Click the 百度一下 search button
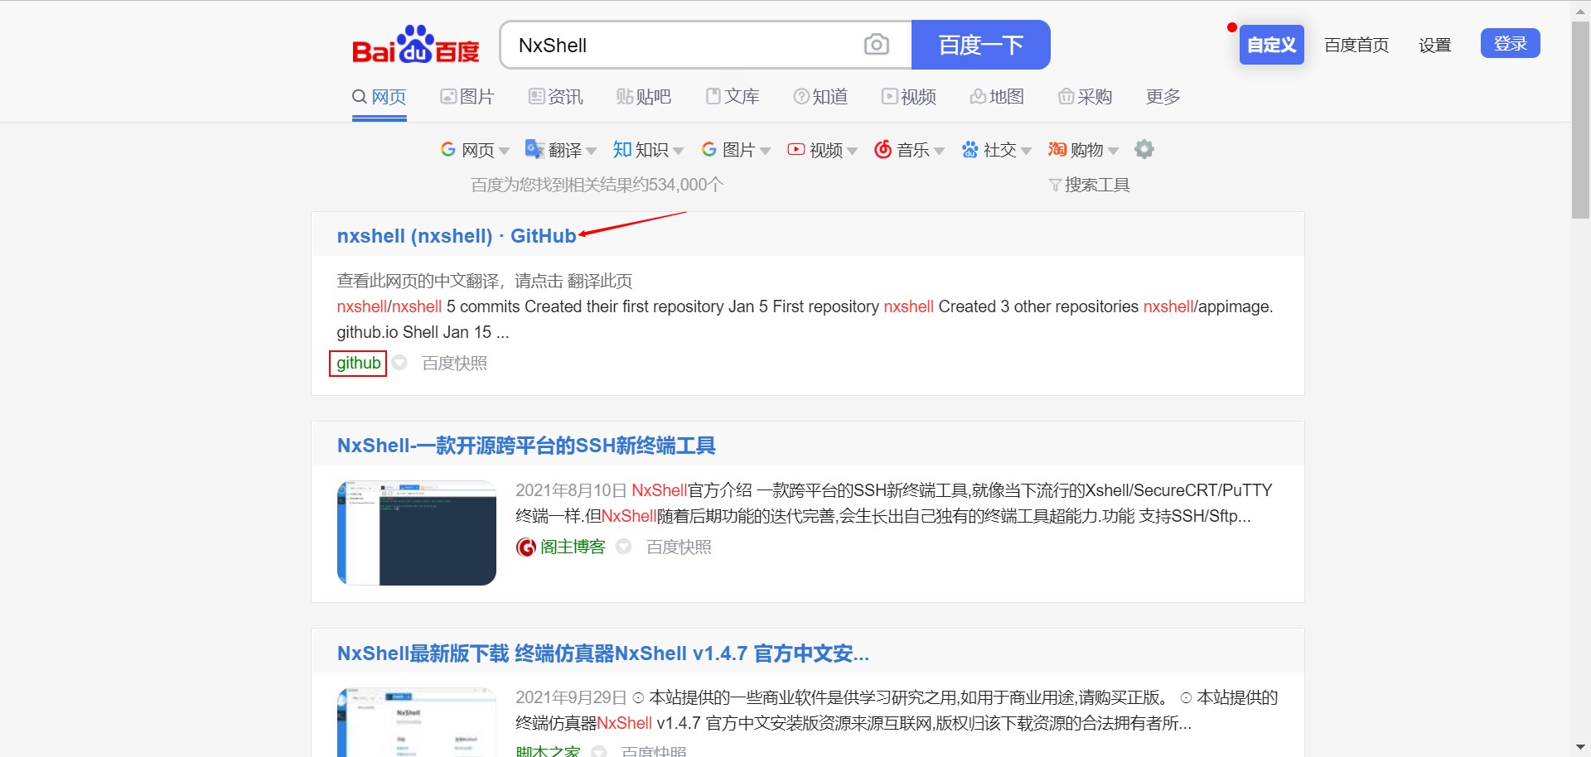1591x757 pixels. [x=980, y=45]
